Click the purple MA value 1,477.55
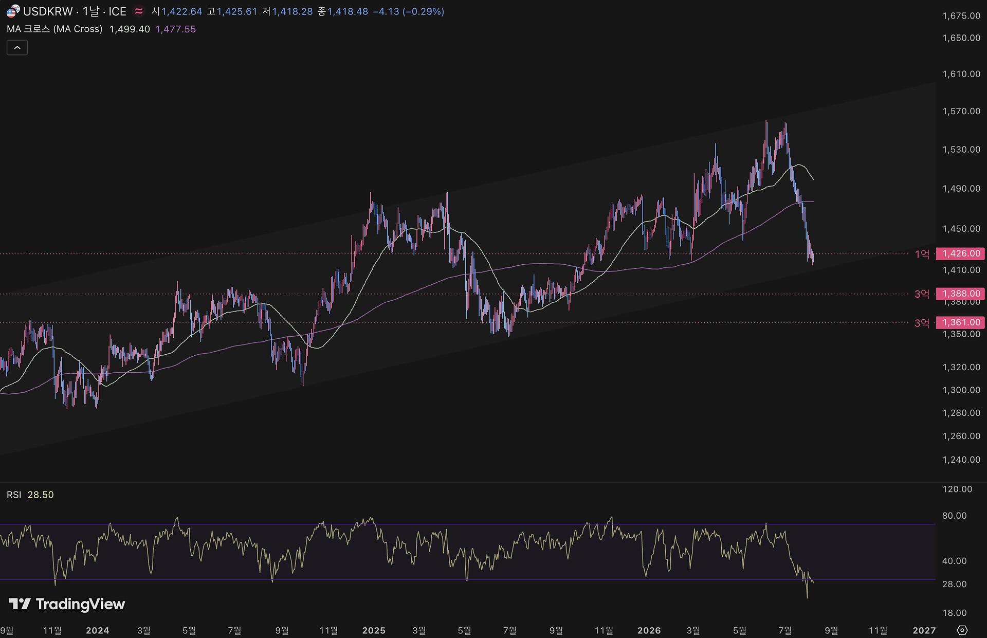 click(x=175, y=29)
